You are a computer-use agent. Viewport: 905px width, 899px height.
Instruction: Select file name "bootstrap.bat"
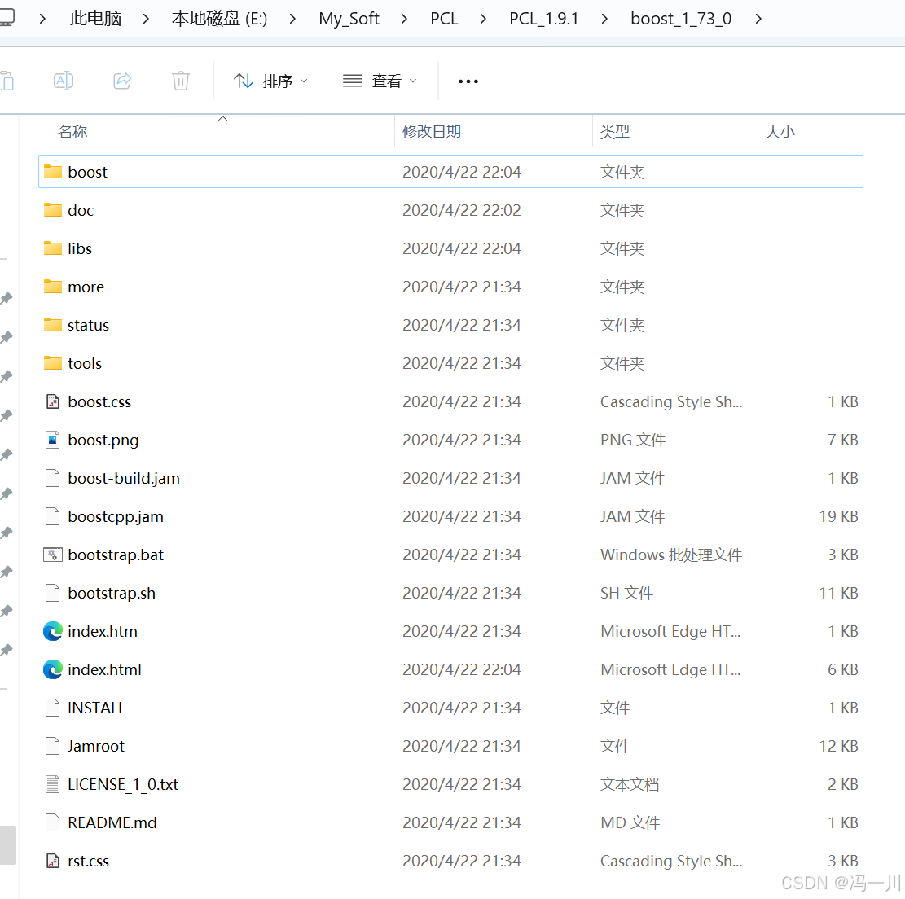coord(116,555)
